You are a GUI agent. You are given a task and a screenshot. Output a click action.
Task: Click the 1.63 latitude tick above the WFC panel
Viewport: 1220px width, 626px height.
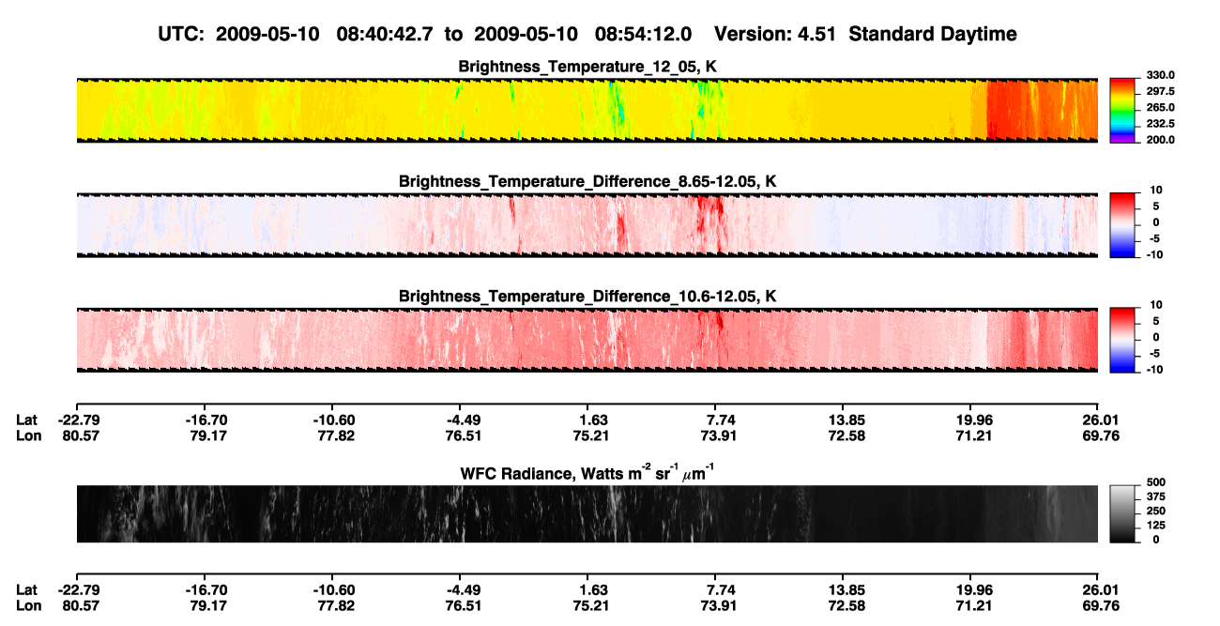click(x=588, y=420)
